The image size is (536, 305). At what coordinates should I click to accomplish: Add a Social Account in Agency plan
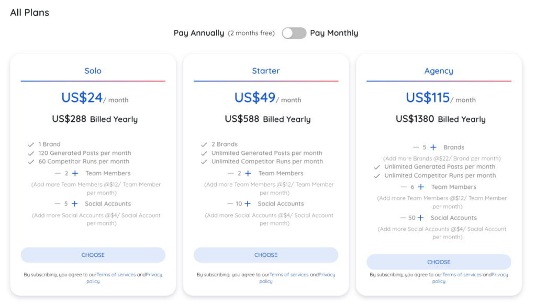[420, 218]
